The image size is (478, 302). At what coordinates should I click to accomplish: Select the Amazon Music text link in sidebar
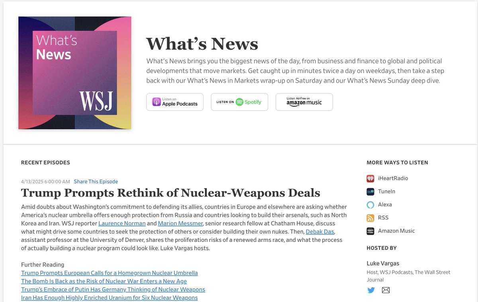pos(396,231)
